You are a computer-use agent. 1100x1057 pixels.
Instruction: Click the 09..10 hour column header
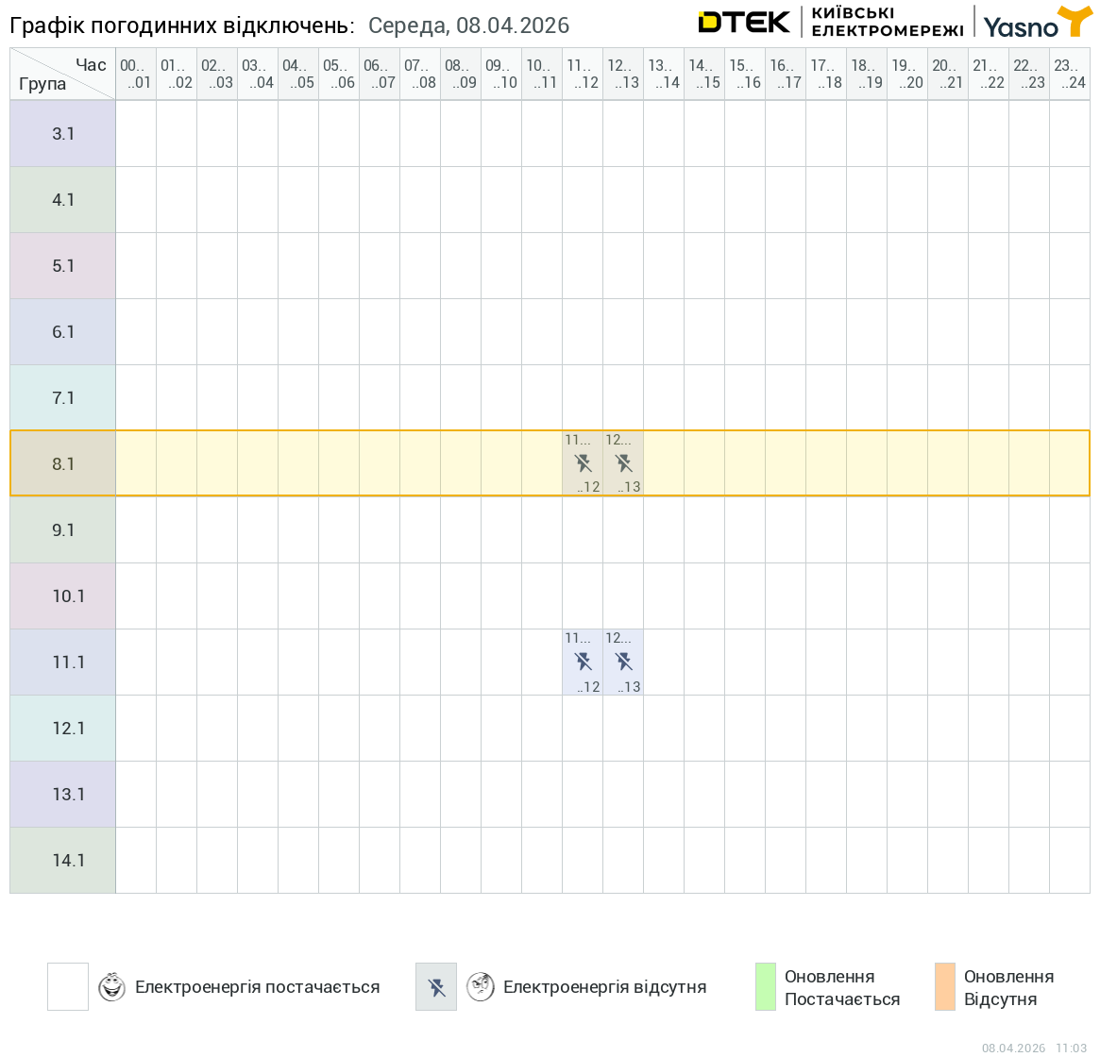[501, 74]
